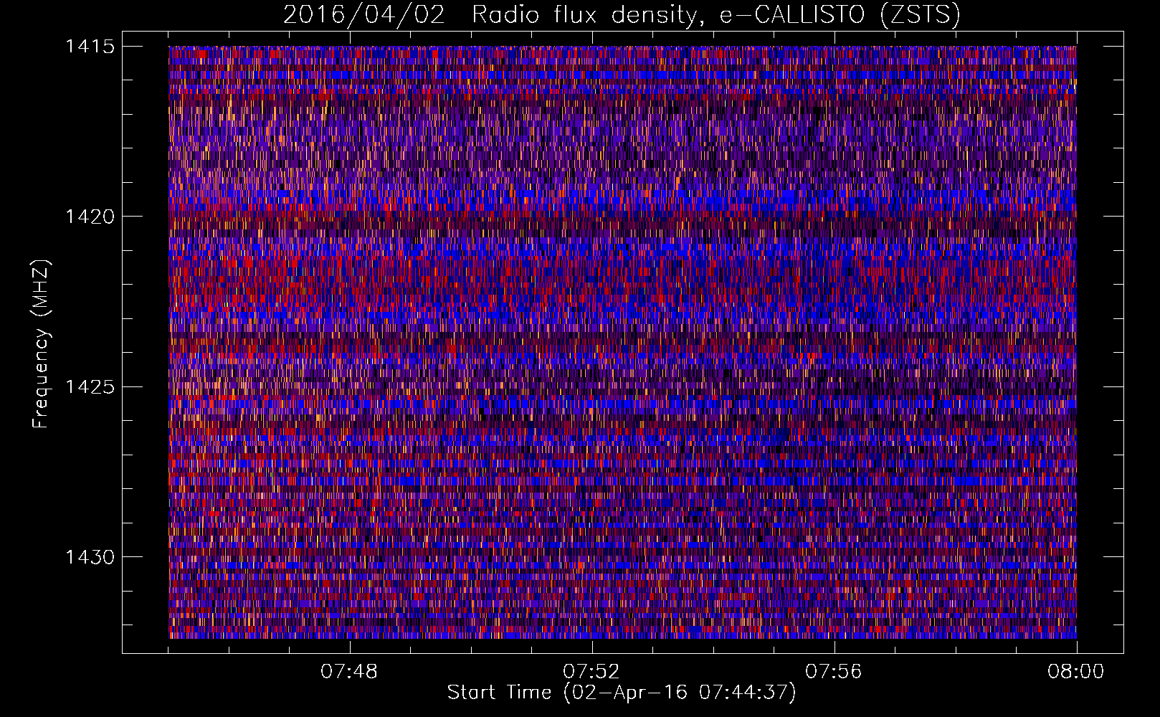Click the 1425 frequency tick label
The image size is (1160, 717).
click(90, 387)
